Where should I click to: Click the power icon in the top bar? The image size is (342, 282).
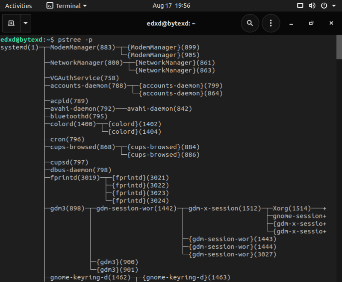323,6
